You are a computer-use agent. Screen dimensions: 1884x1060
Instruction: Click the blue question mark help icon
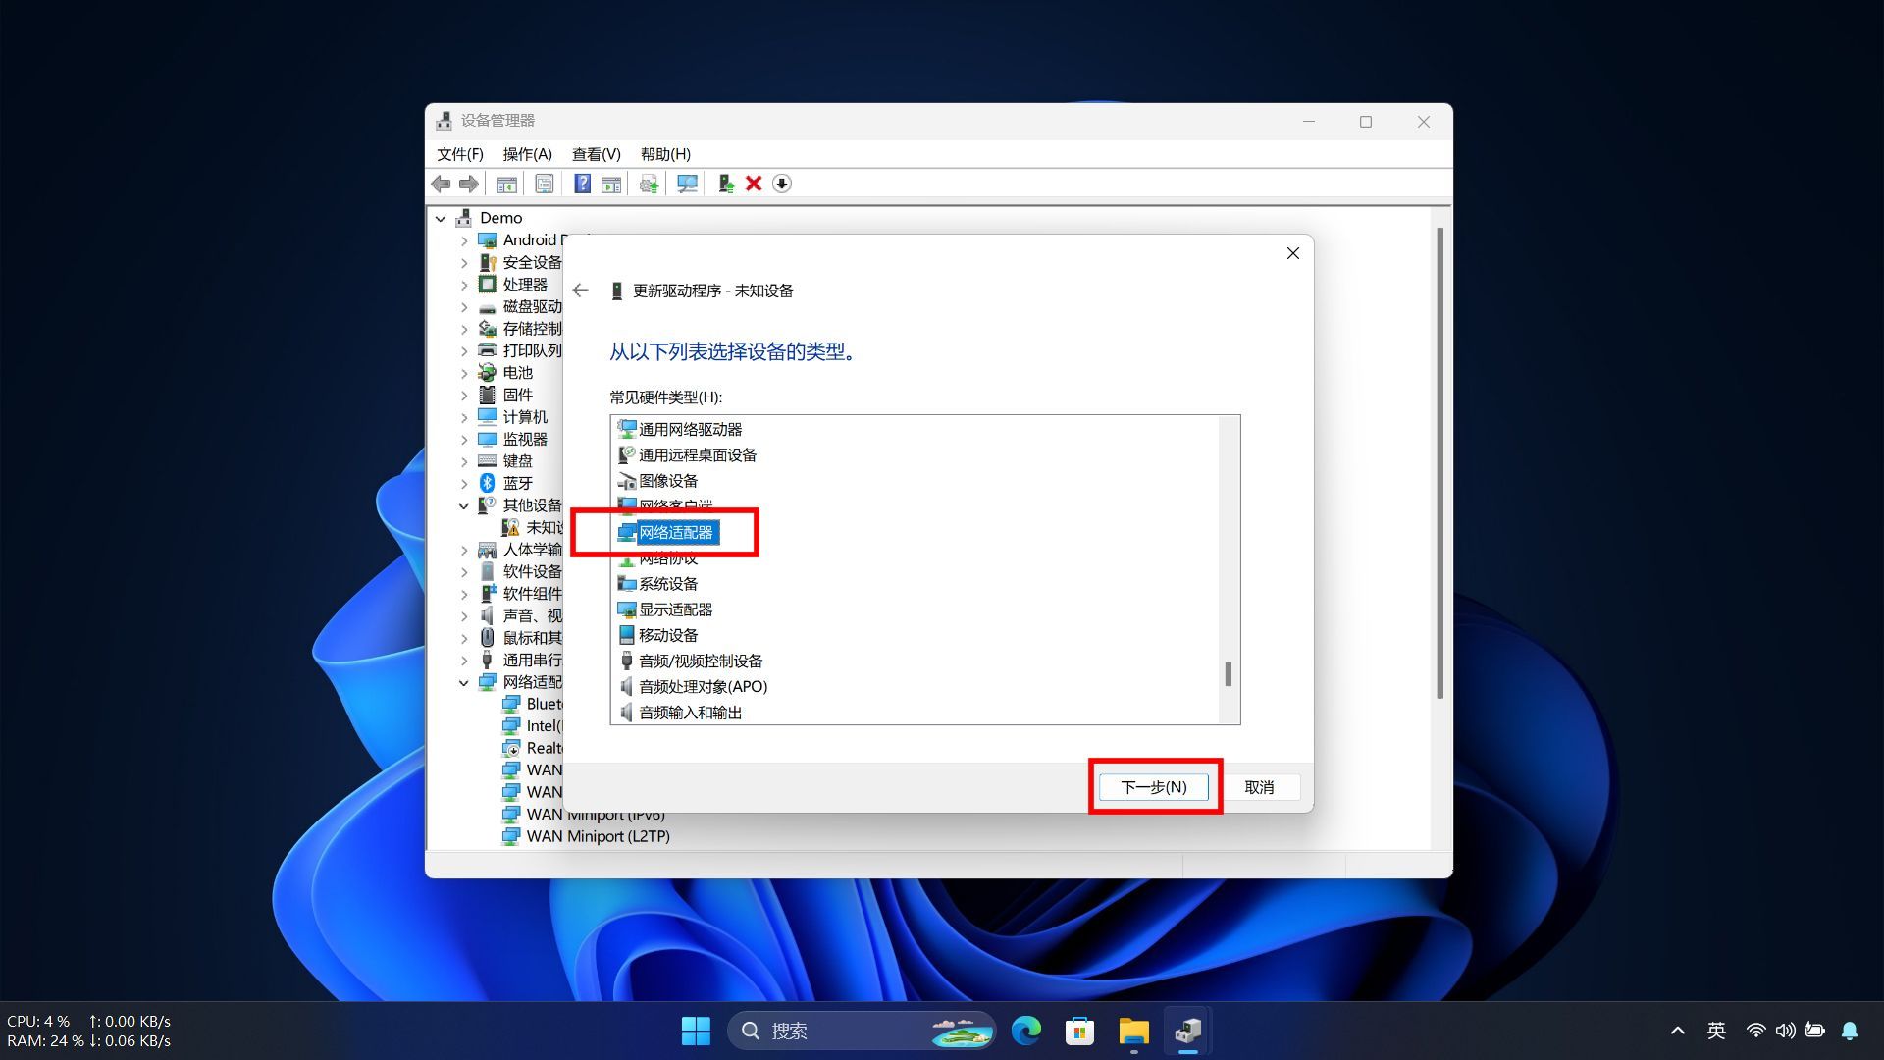(x=582, y=184)
